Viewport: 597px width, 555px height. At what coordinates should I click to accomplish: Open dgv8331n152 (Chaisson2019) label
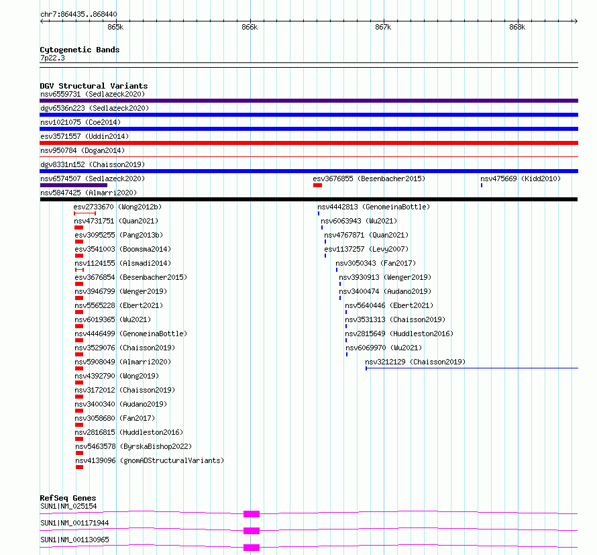93,164
